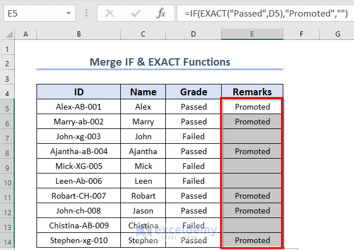Select the Ajantha name cell
This screenshot has height=250, width=354.
pyautogui.click(x=143, y=151)
